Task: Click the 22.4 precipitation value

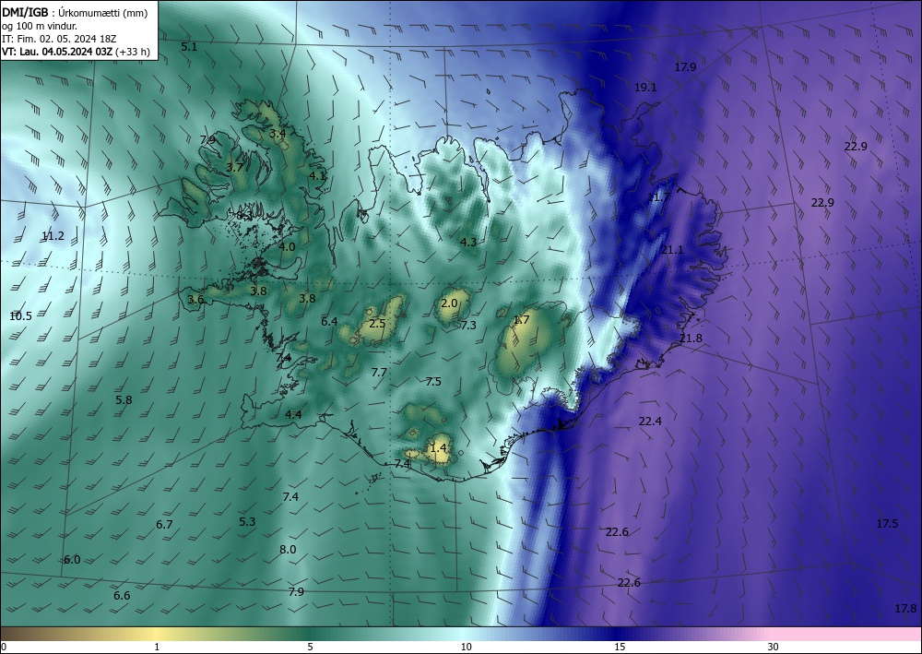Action: [x=650, y=422]
